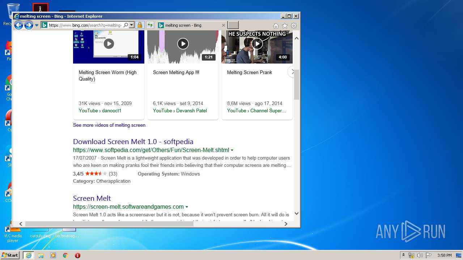Click 'YouTube › Devansh Patel' source text
Image resolution: width=463 pixels, height=260 pixels.
tap(180, 110)
